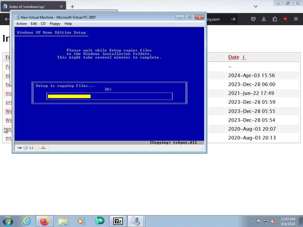Click the muted volume tray icon
Screen dimensions: 303x227
pos(273,221)
